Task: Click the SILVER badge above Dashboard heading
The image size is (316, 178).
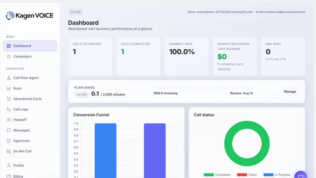Action: tap(75, 12)
